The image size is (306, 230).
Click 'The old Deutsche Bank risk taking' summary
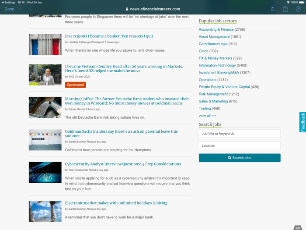pyautogui.click(x=105, y=117)
